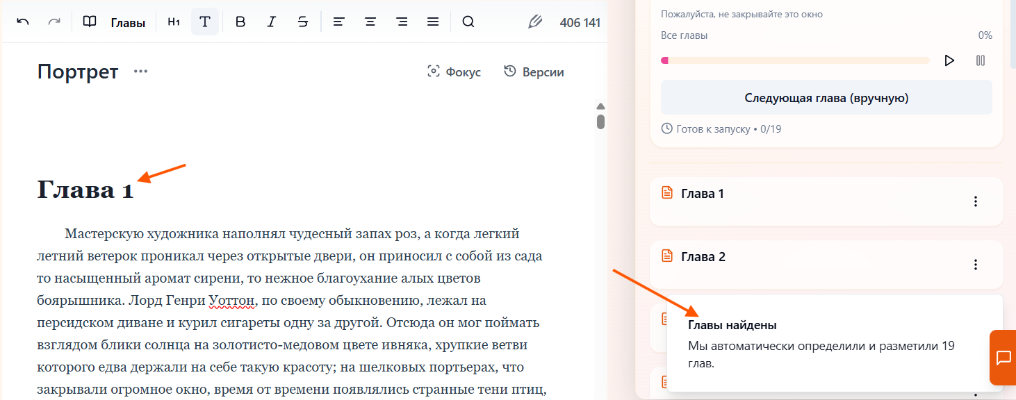
Task: Toggle bold formatting
Action: tap(240, 22)
